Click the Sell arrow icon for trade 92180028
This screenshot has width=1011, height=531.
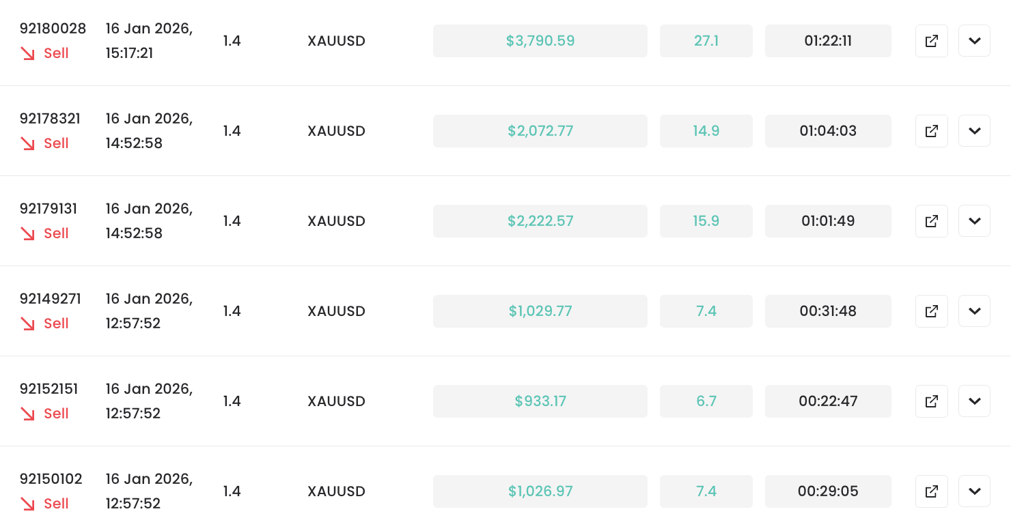coord(28,53)
